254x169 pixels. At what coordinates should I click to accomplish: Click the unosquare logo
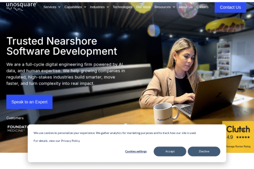point(21,7)
